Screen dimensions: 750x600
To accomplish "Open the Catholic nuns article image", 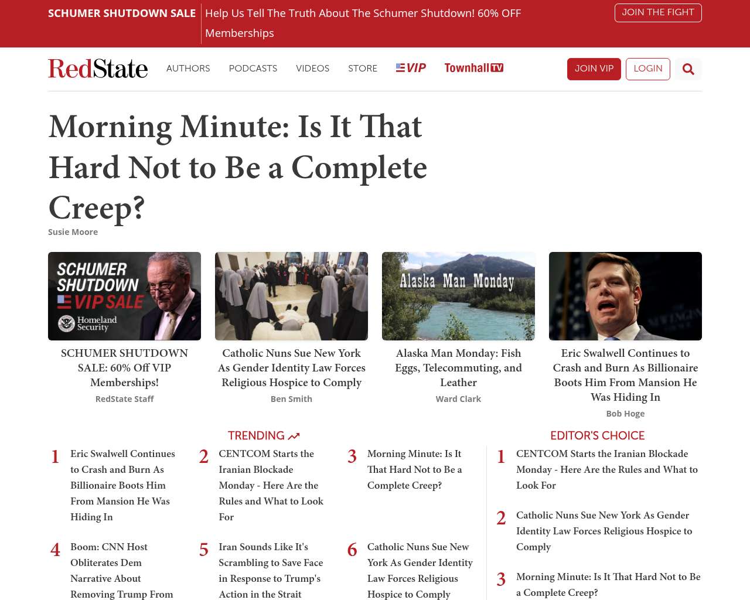I will (291, 296).
